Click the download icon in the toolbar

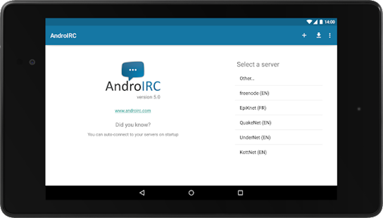coord(318,35)
